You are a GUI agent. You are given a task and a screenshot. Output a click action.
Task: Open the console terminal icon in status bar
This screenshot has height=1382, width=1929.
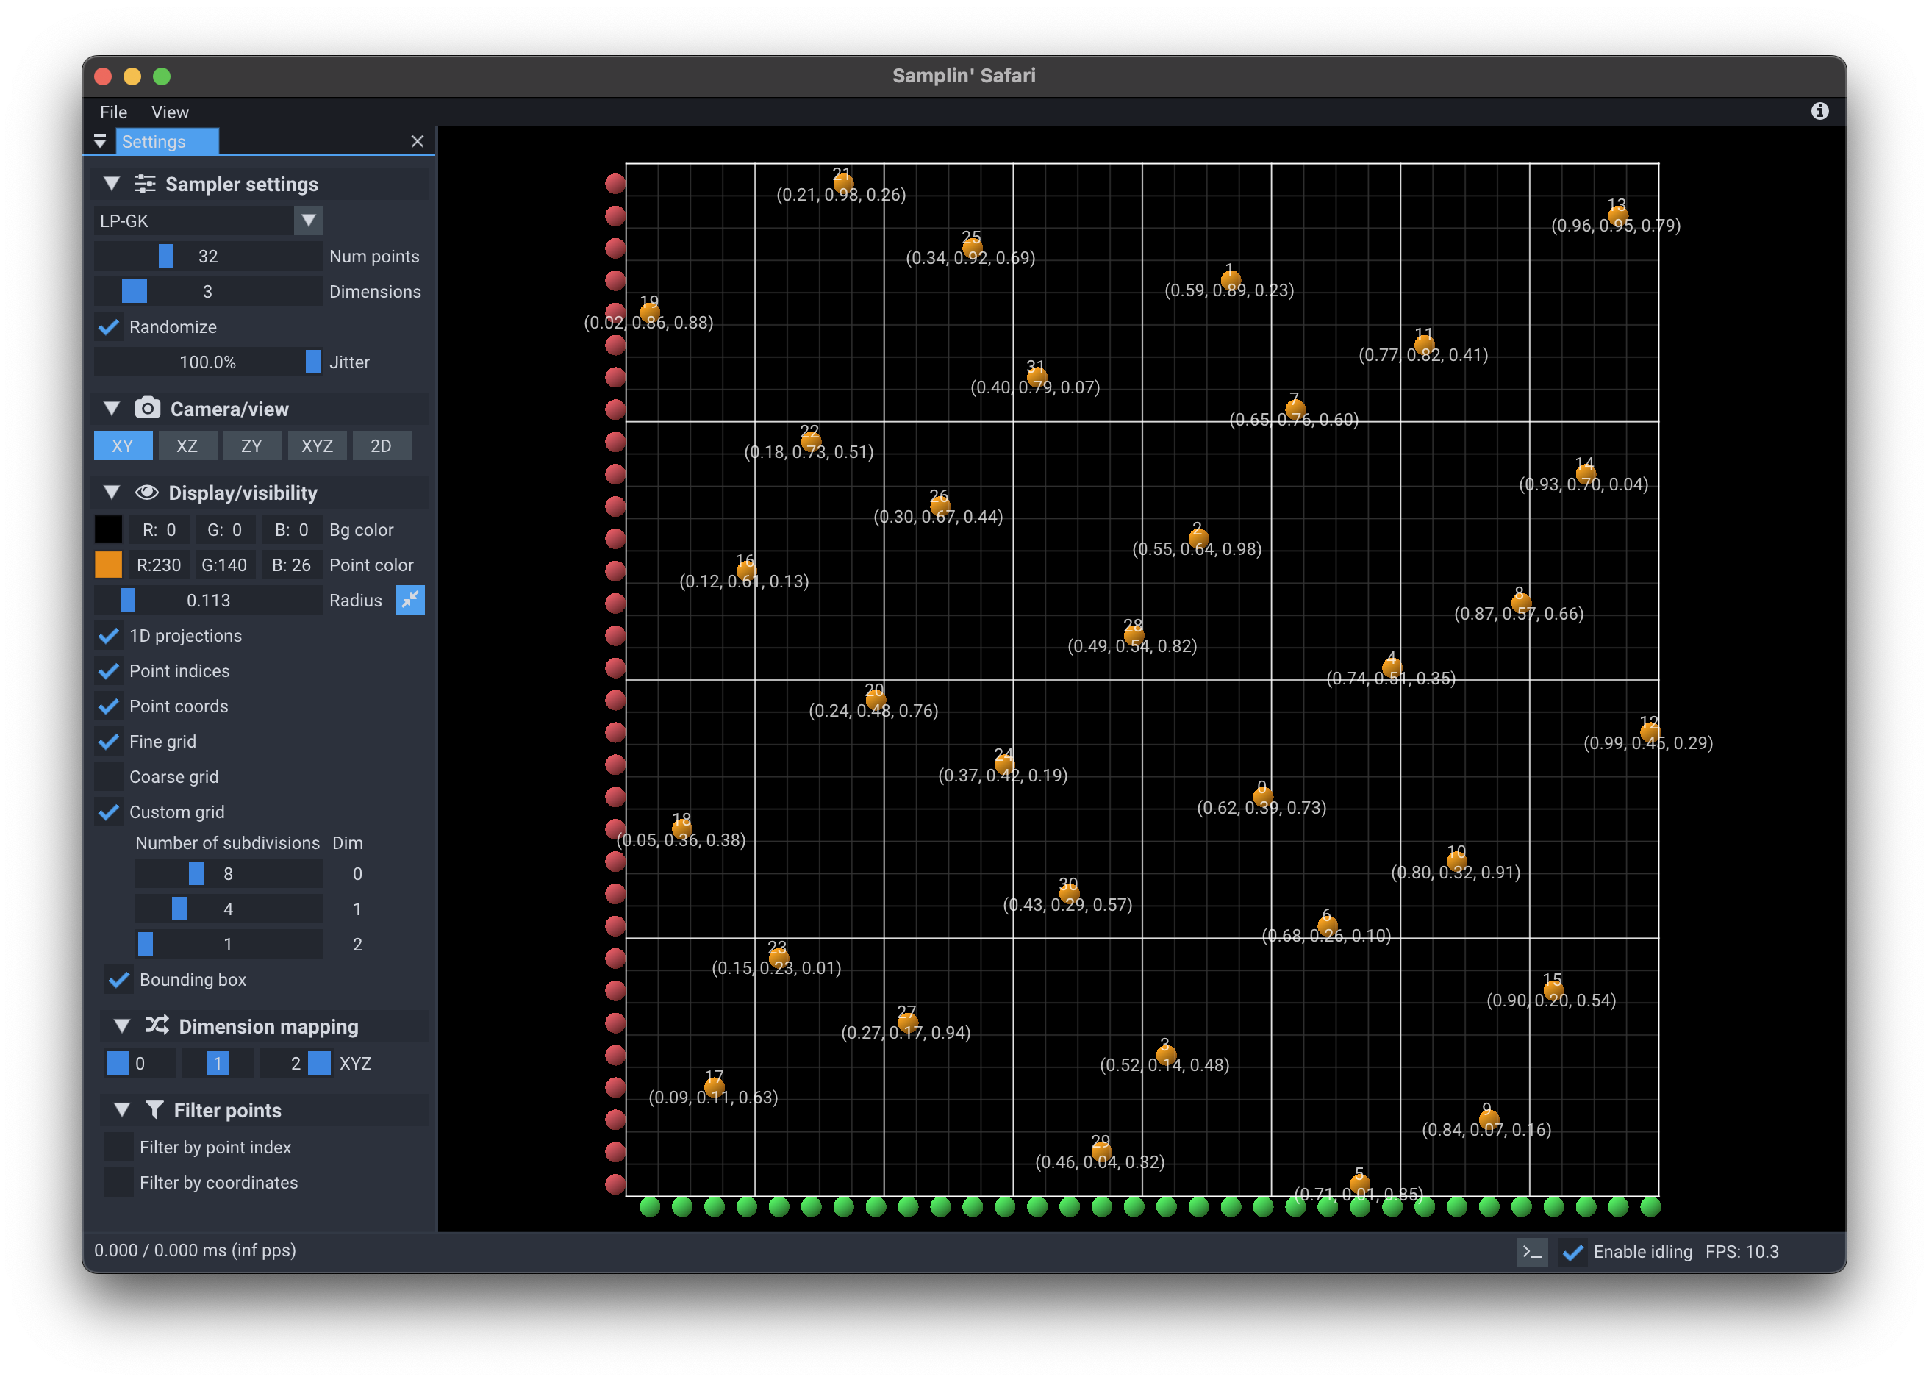pyautogui.click(x=1532, y=1251)
